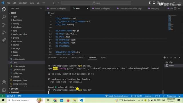
Task: Open Accounts menu in activity bar
Action: pos(4,82)
